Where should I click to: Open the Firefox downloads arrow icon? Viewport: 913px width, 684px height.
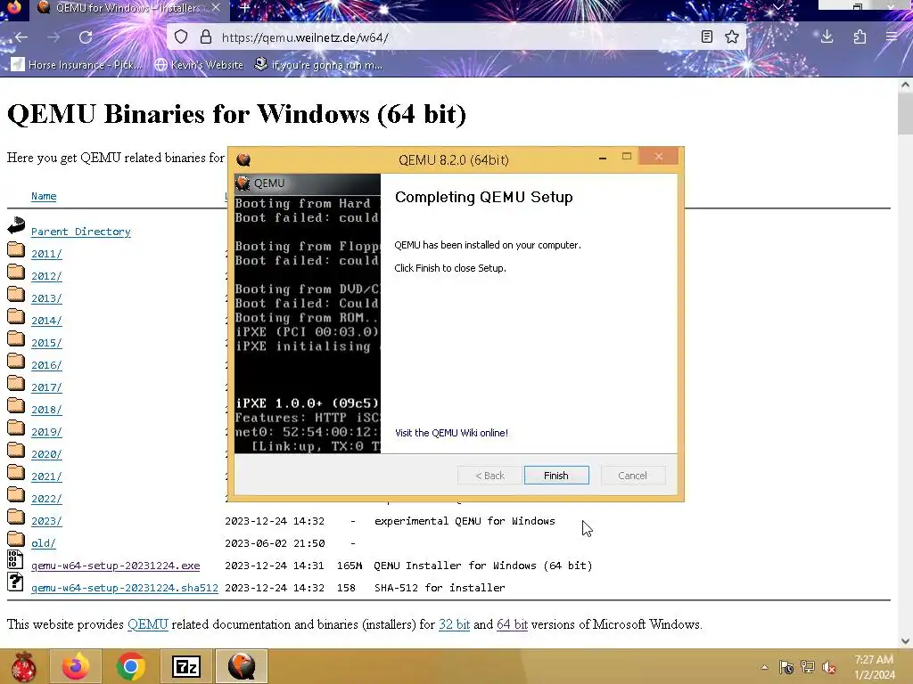[x=827, y=37]
